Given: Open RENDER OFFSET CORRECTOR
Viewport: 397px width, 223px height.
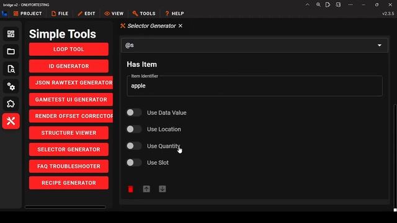Looking at the screenshot, I should point(71,116).
